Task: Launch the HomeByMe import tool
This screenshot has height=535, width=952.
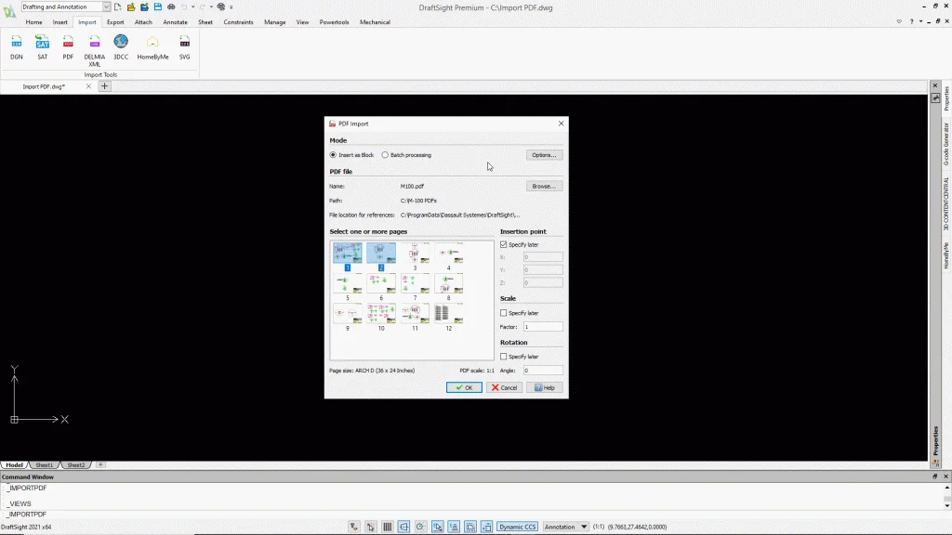Action: click(x=152, y=44)
